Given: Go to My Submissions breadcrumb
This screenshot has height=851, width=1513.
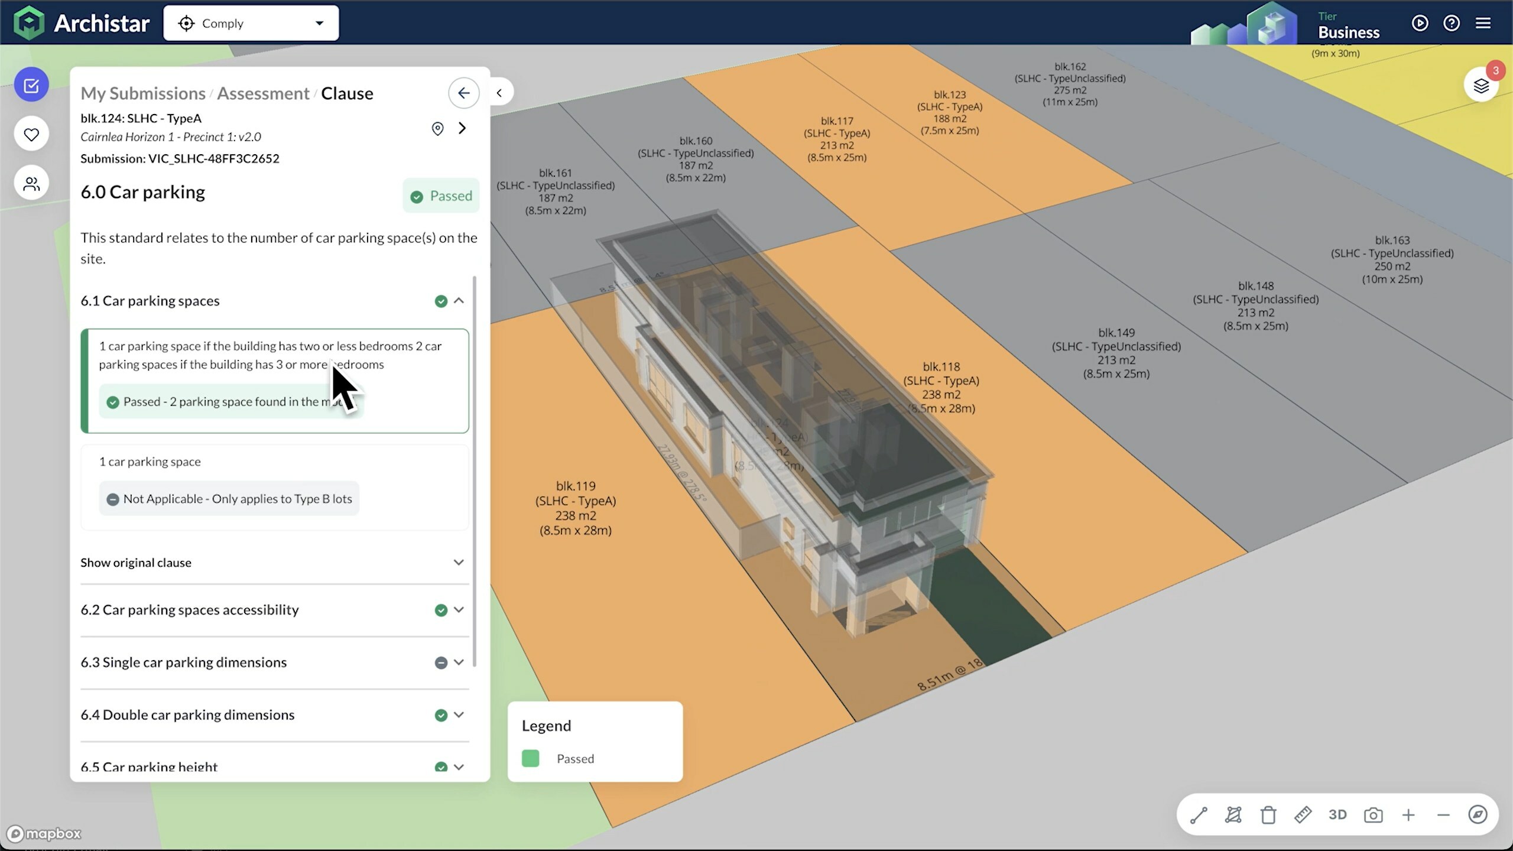Looking at the screenshot, I should tap(143, 93).
